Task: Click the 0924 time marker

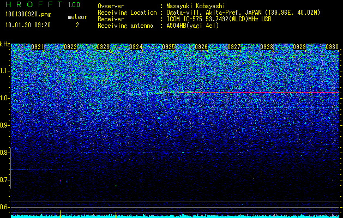Action: coord(136,47)
